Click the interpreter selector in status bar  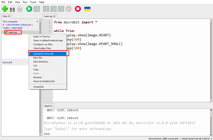179,139
